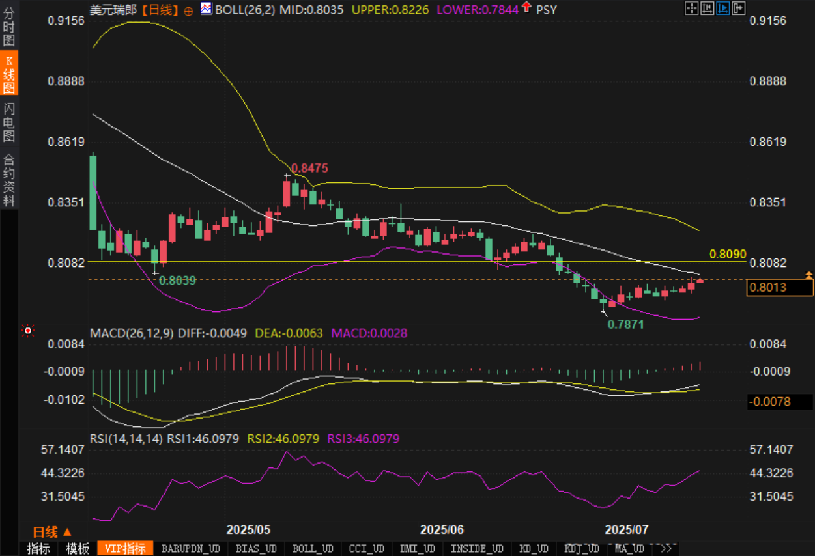Choose KD_UD indicator
815x556 pixels.
click(534, 548)
